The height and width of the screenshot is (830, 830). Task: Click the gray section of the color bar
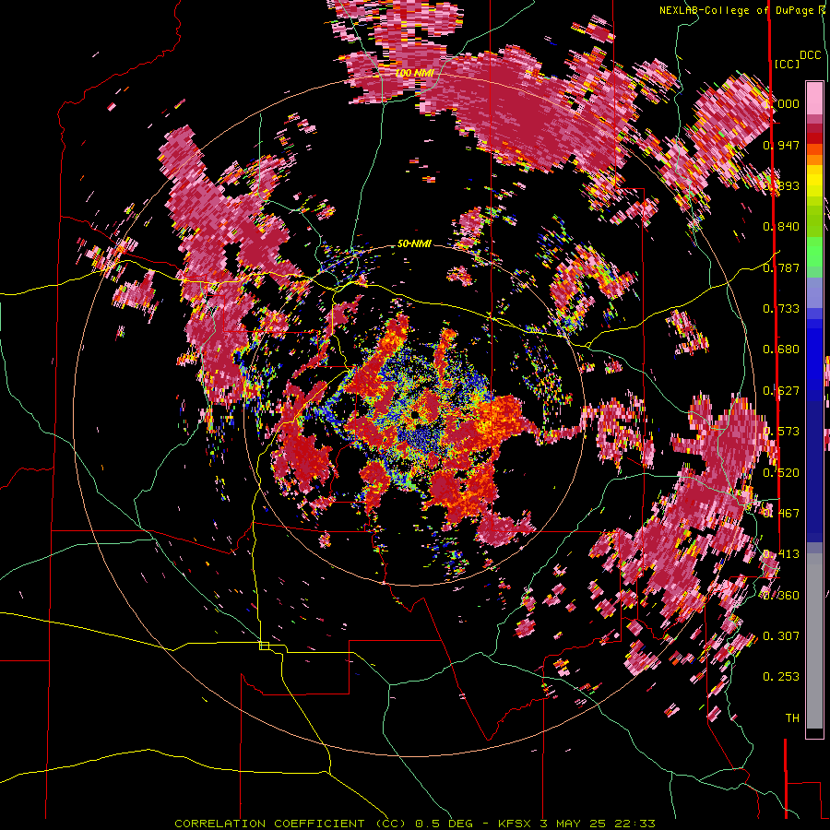[814, 641]
